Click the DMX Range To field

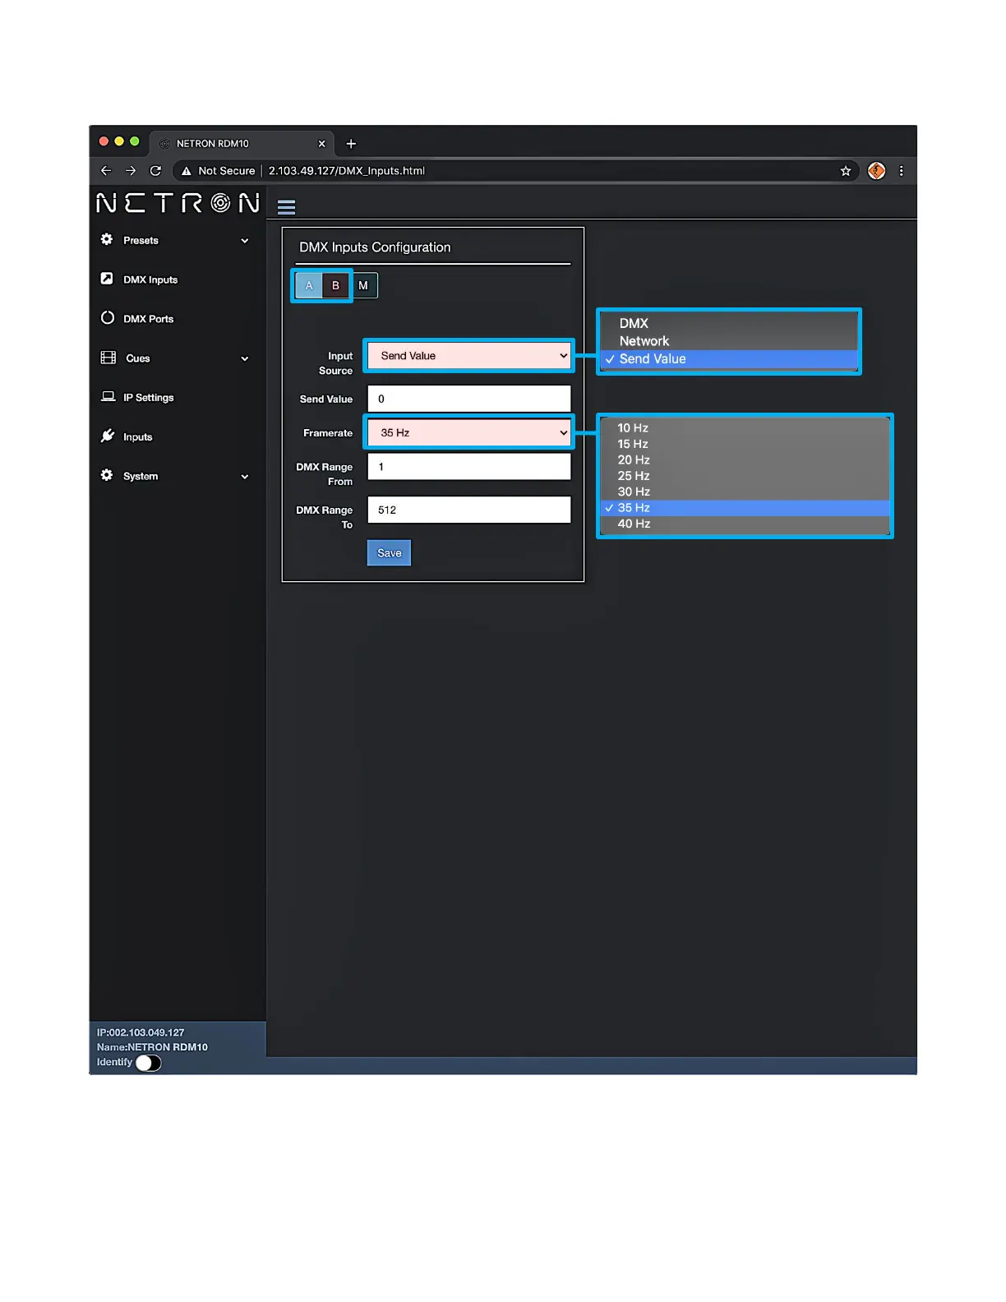(x=468, y=510)
